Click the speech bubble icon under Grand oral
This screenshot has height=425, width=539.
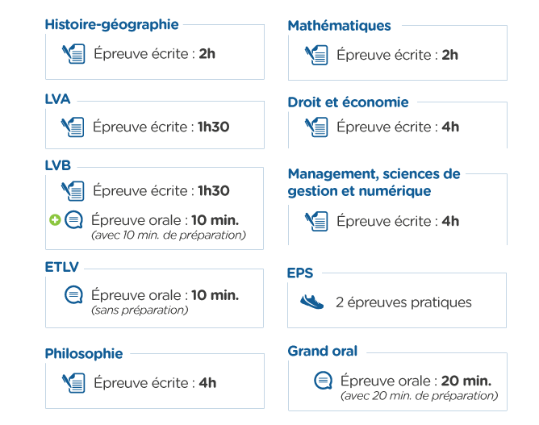pos(323,381)
